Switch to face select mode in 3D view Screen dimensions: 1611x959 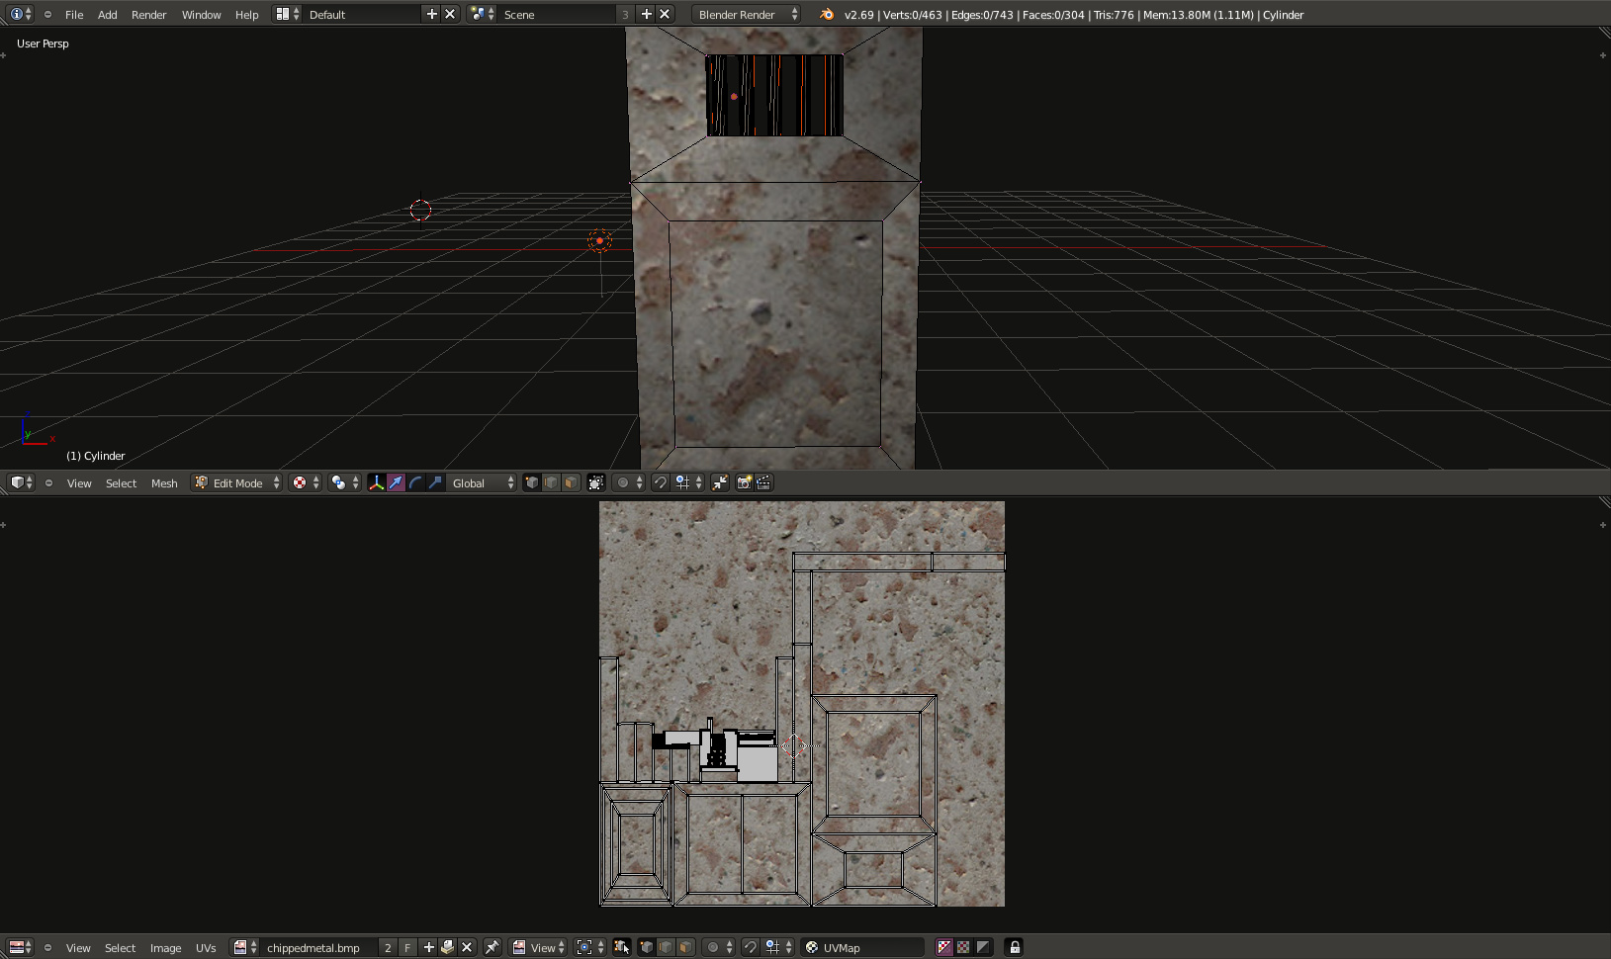571,482
